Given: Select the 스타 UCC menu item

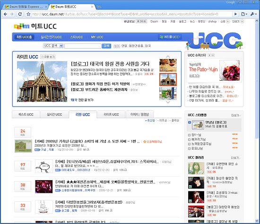Looking at the screenshot, I should 77,37.
